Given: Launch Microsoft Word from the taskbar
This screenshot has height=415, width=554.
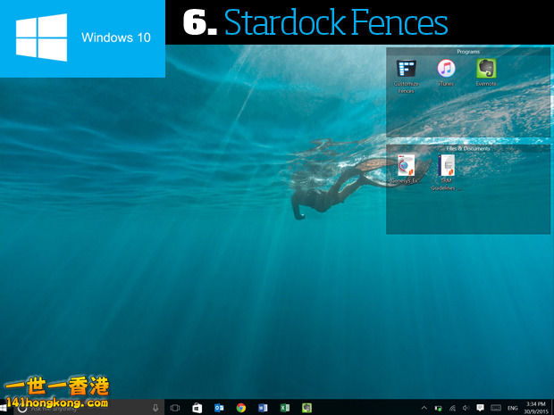Looking at the screenshot, I should coord(263,408).
